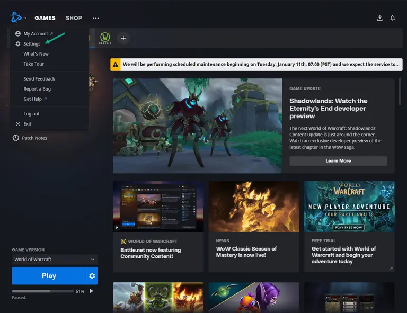
Task: Open New Player Adventure thumbnail
Action: (x=349, y=207)
